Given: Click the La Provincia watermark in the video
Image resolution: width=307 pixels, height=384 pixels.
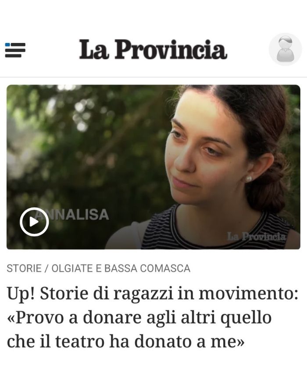Looking at the screenshot, I should 256,237.
